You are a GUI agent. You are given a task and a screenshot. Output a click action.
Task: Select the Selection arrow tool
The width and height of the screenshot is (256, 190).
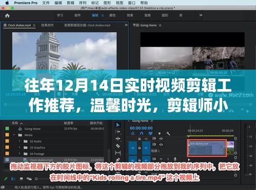118,125
